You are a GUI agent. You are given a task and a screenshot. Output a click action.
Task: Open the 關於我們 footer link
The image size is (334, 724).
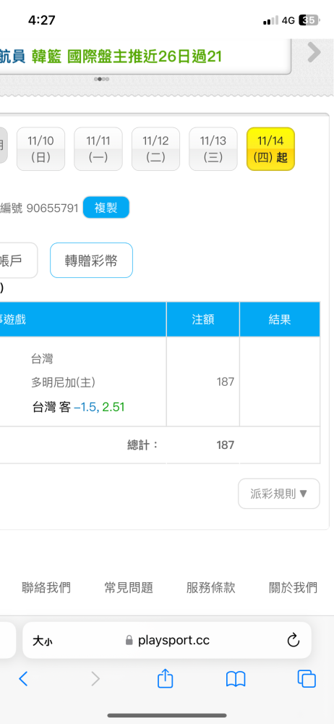pyautogui.click(x=293, y=588)
